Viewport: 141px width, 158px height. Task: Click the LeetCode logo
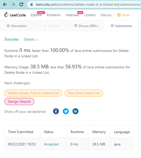pyautogui.click(x=15, y=15)
